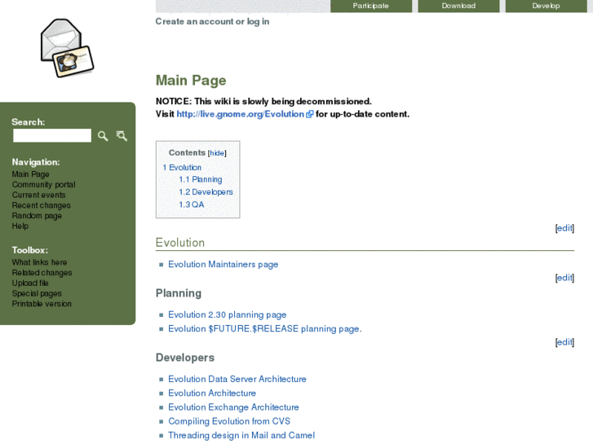Open Evolution Maintainers page
Screen dimensions: 593x444
(x=223, y=264)
